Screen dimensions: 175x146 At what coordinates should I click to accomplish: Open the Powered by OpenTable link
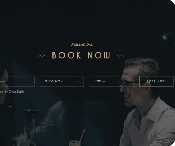[x=12, y=92]
